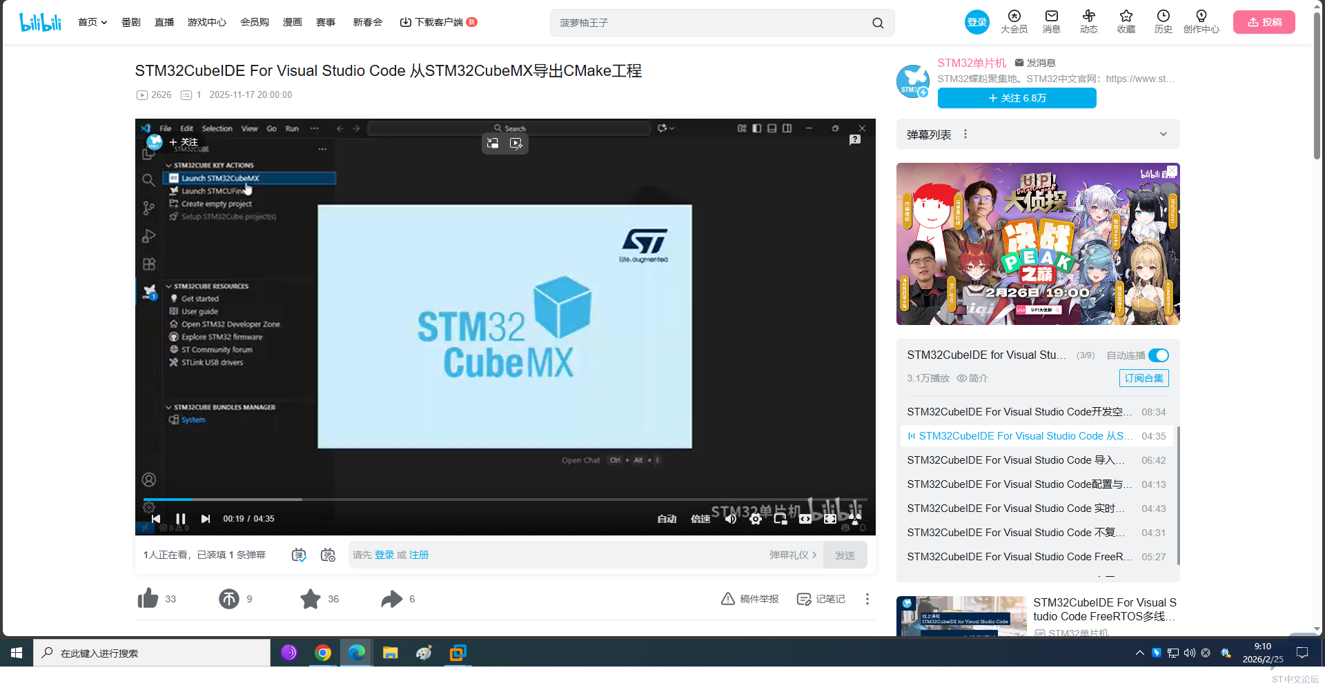Toggle danmaku display on or off
Viewport: 1325px width, 690px height.
point(299,555)
